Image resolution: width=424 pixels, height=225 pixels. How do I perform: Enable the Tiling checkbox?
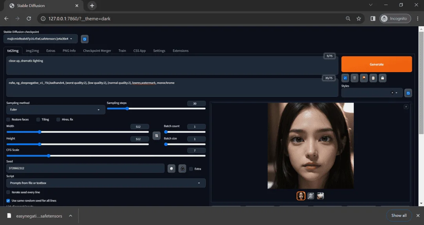pyautogui.click(x=38, y=120)
